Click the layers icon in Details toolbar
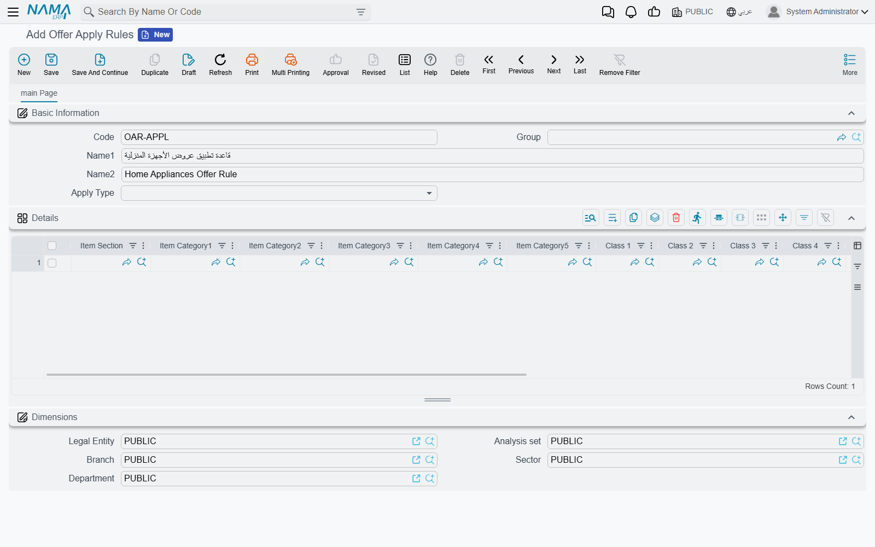875x547 pixels. coord(655,218)
